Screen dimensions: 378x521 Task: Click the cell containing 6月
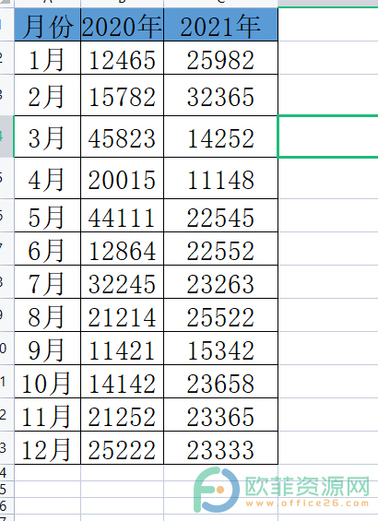coord(48,249)
